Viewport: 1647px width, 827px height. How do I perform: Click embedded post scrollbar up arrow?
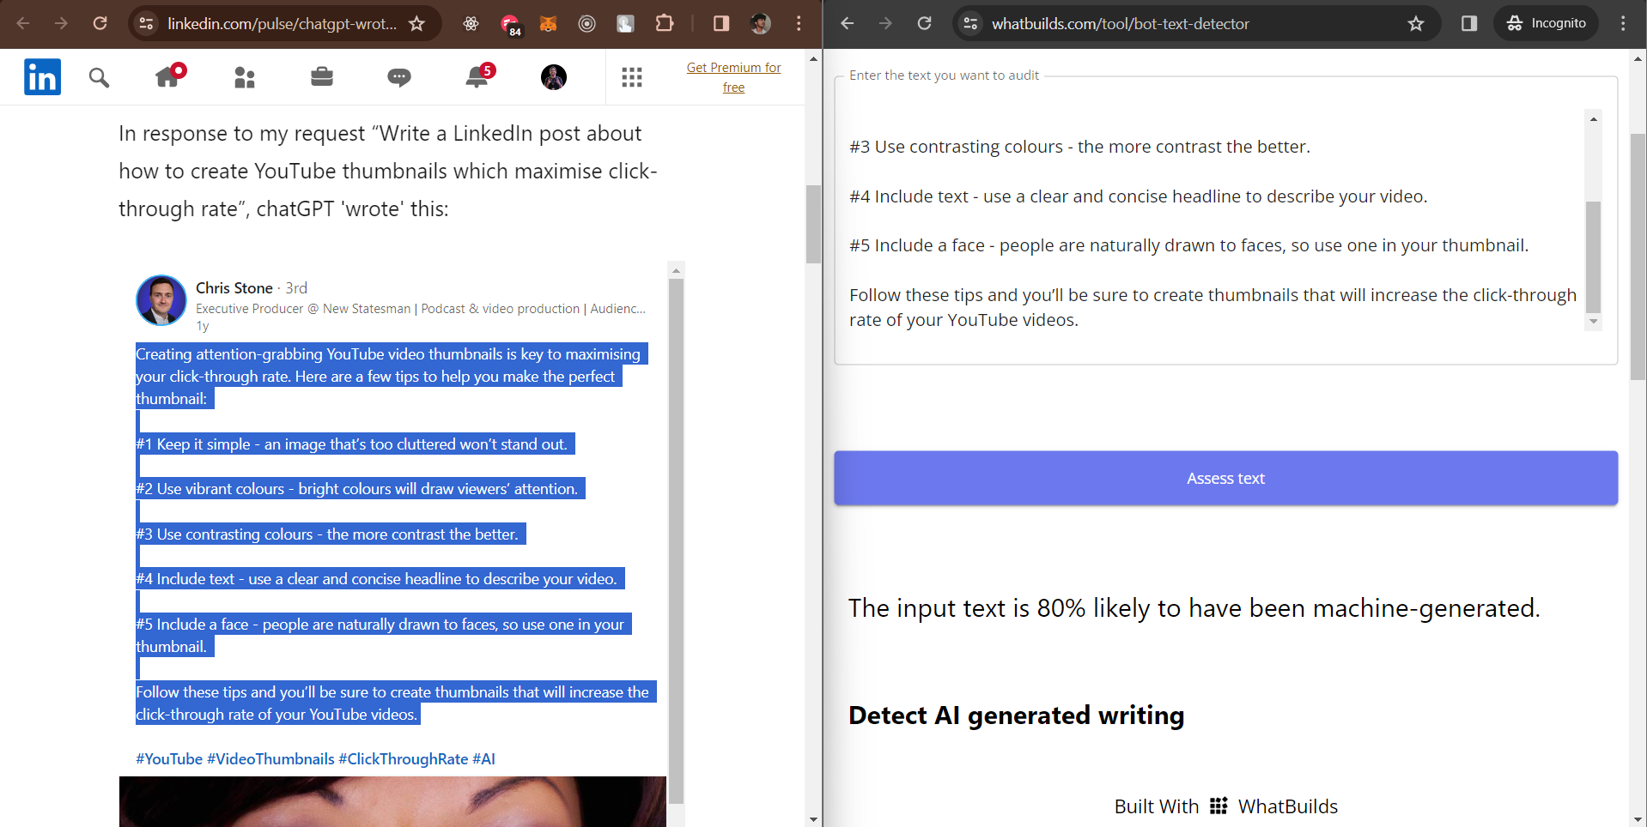[x=676, y=270]
